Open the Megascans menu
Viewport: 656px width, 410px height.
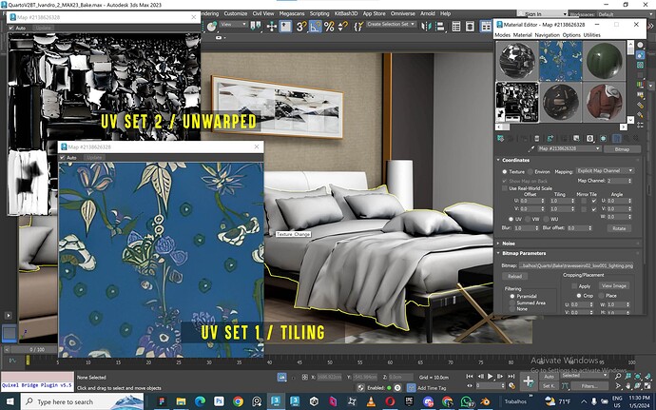click(x=292, y=14)
